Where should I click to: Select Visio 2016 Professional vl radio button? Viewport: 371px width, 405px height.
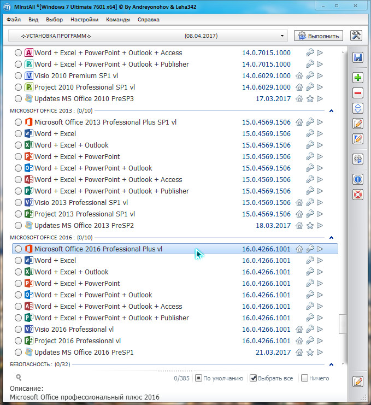18,330
